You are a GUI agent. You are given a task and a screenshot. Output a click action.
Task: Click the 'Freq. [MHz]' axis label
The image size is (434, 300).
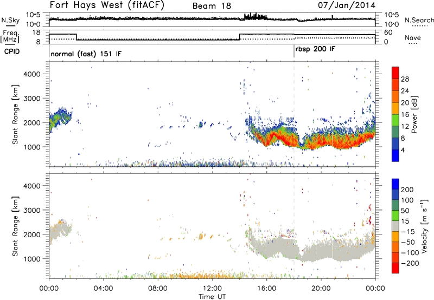point(10,37)
